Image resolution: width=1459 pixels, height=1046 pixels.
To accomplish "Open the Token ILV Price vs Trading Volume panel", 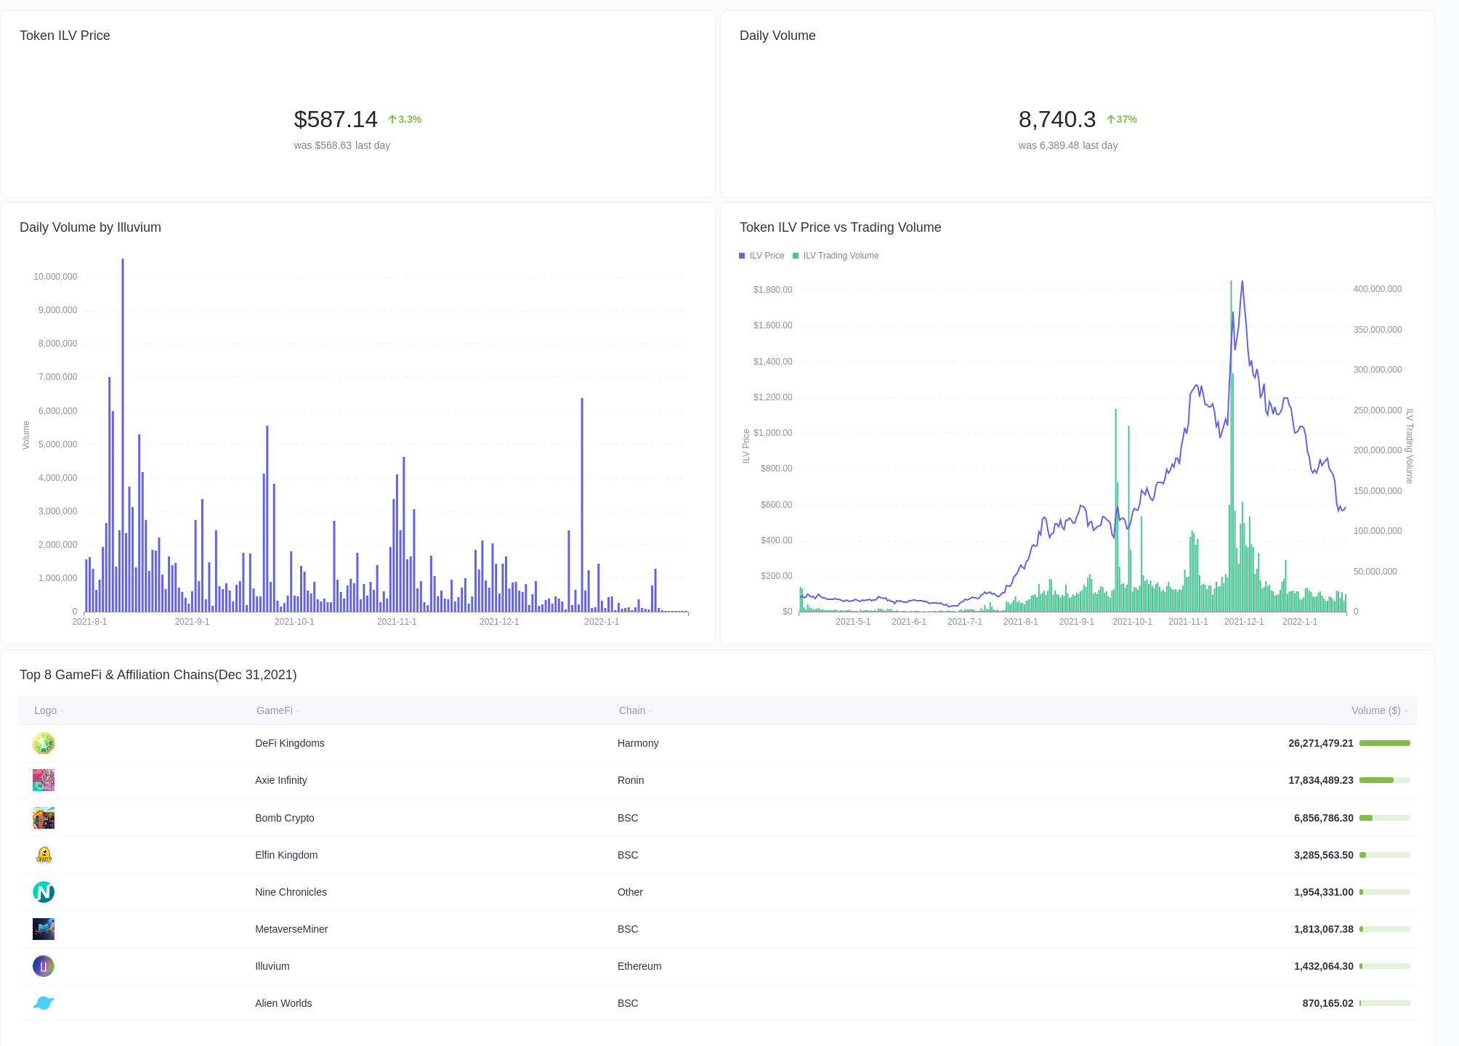I will tap(840, 227).
